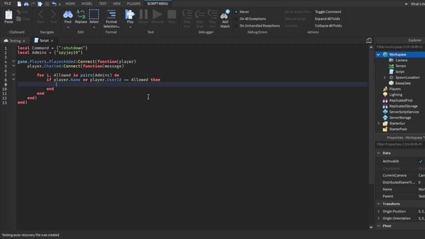This screenshot has height=239, width=425.
Task: Click Collapse All Folds
Action: tap(328, 26)
